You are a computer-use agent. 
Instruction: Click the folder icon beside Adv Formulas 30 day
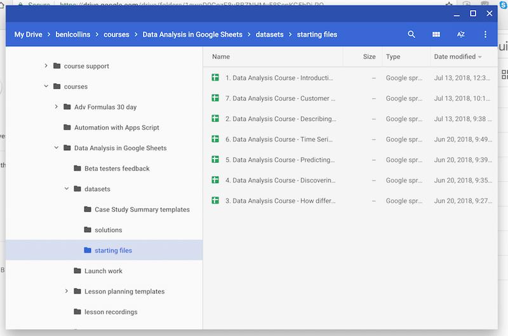pyautogui.click(x=67, y=107)
